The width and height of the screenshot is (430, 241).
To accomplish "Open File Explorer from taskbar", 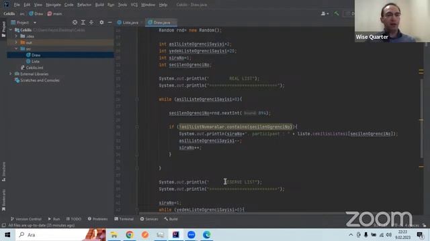I will [x=114, y=235].
